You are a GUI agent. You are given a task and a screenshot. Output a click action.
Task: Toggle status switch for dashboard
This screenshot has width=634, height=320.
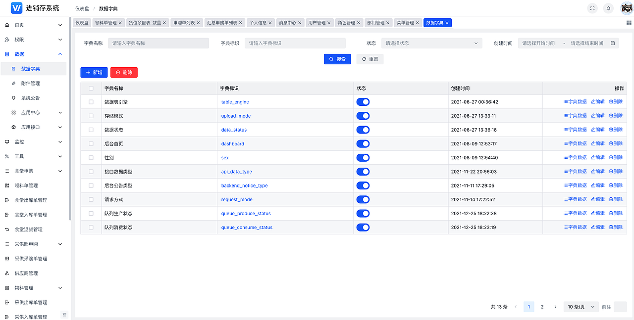(x=363, y=143)
